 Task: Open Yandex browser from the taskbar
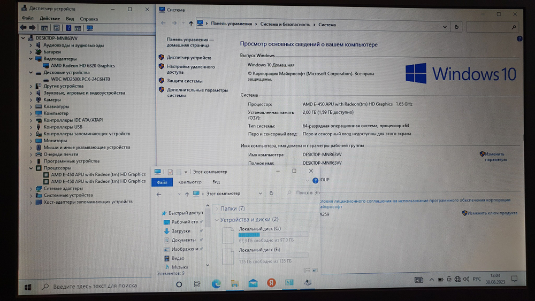point(271,283)
